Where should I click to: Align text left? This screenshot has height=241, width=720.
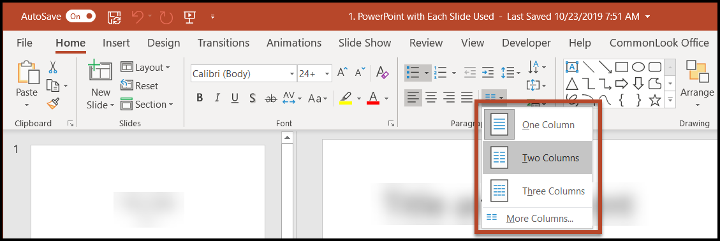(x=413, y=98)
